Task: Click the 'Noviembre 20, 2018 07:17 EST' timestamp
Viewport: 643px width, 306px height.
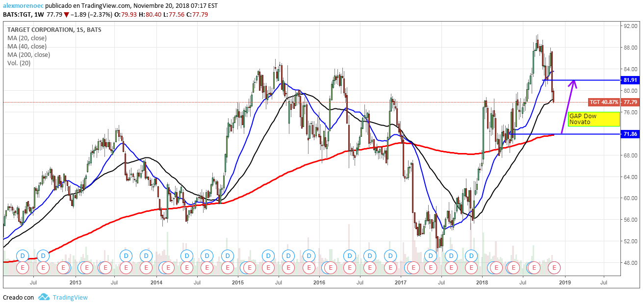Action: click(176, 6)
